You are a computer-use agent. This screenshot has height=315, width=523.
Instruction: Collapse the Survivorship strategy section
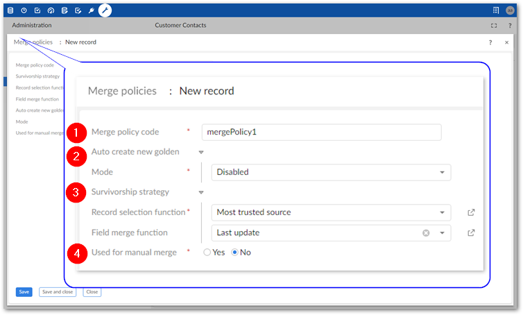pos(201,192)
